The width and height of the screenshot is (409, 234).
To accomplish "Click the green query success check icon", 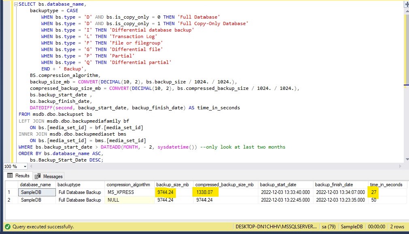I will tap(8, 227).
